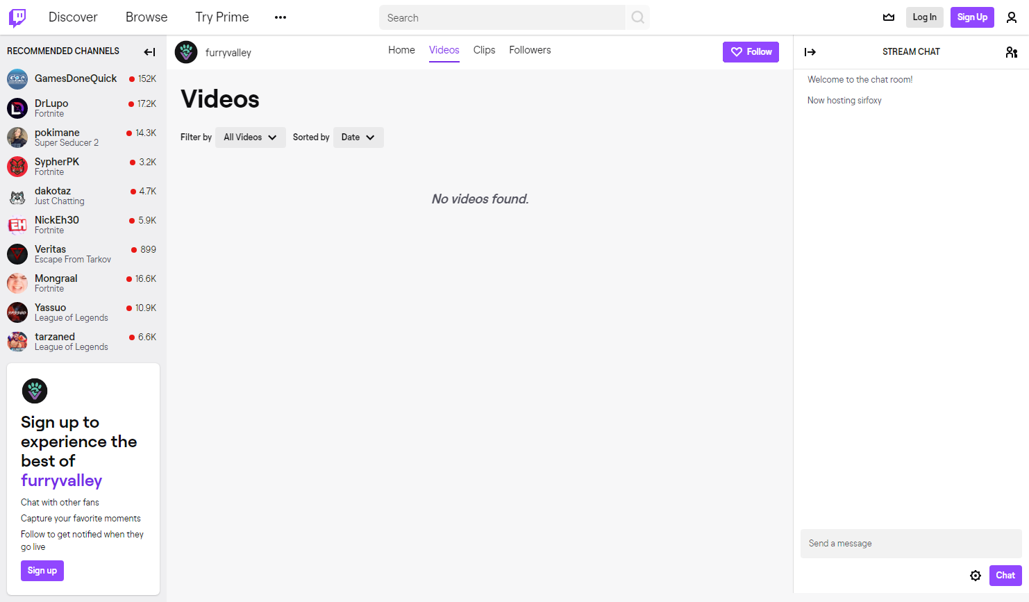Click the 899 viewer count for Veritas
The height and width of the screenshot is (602, 1029).
[x=149, y=250]
